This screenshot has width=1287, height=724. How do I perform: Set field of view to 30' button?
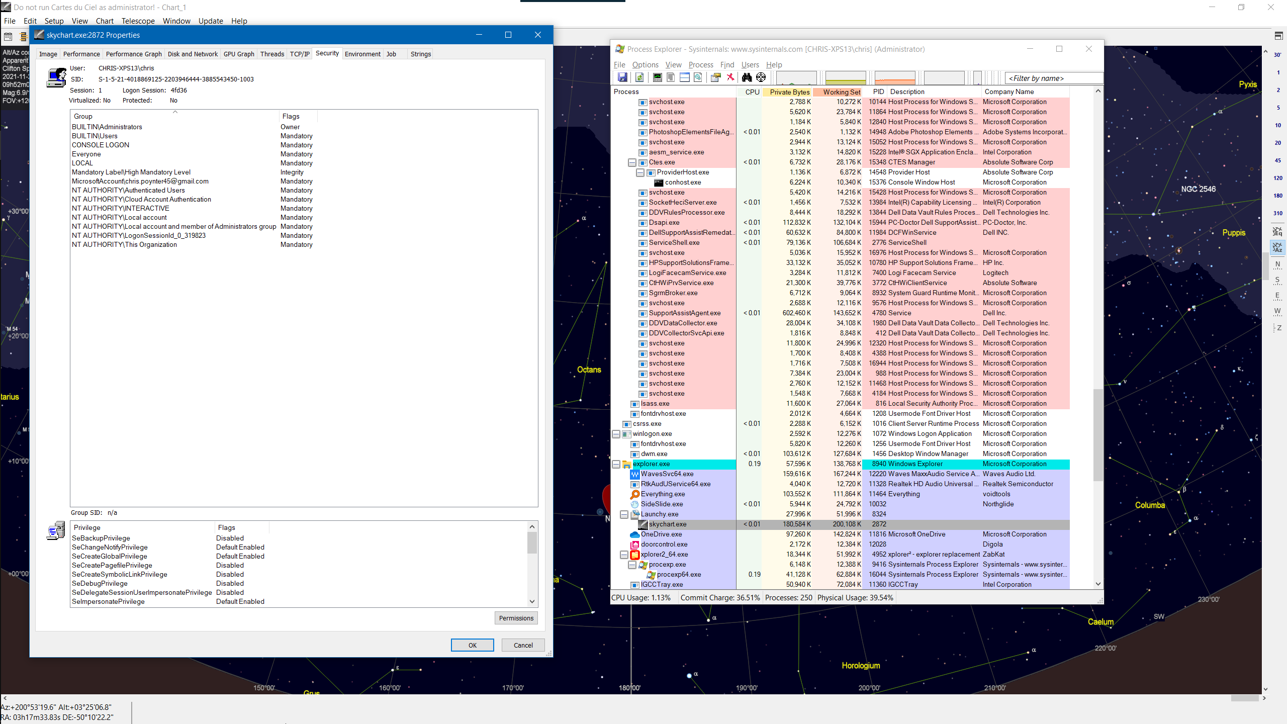(x=1278, y=55)
